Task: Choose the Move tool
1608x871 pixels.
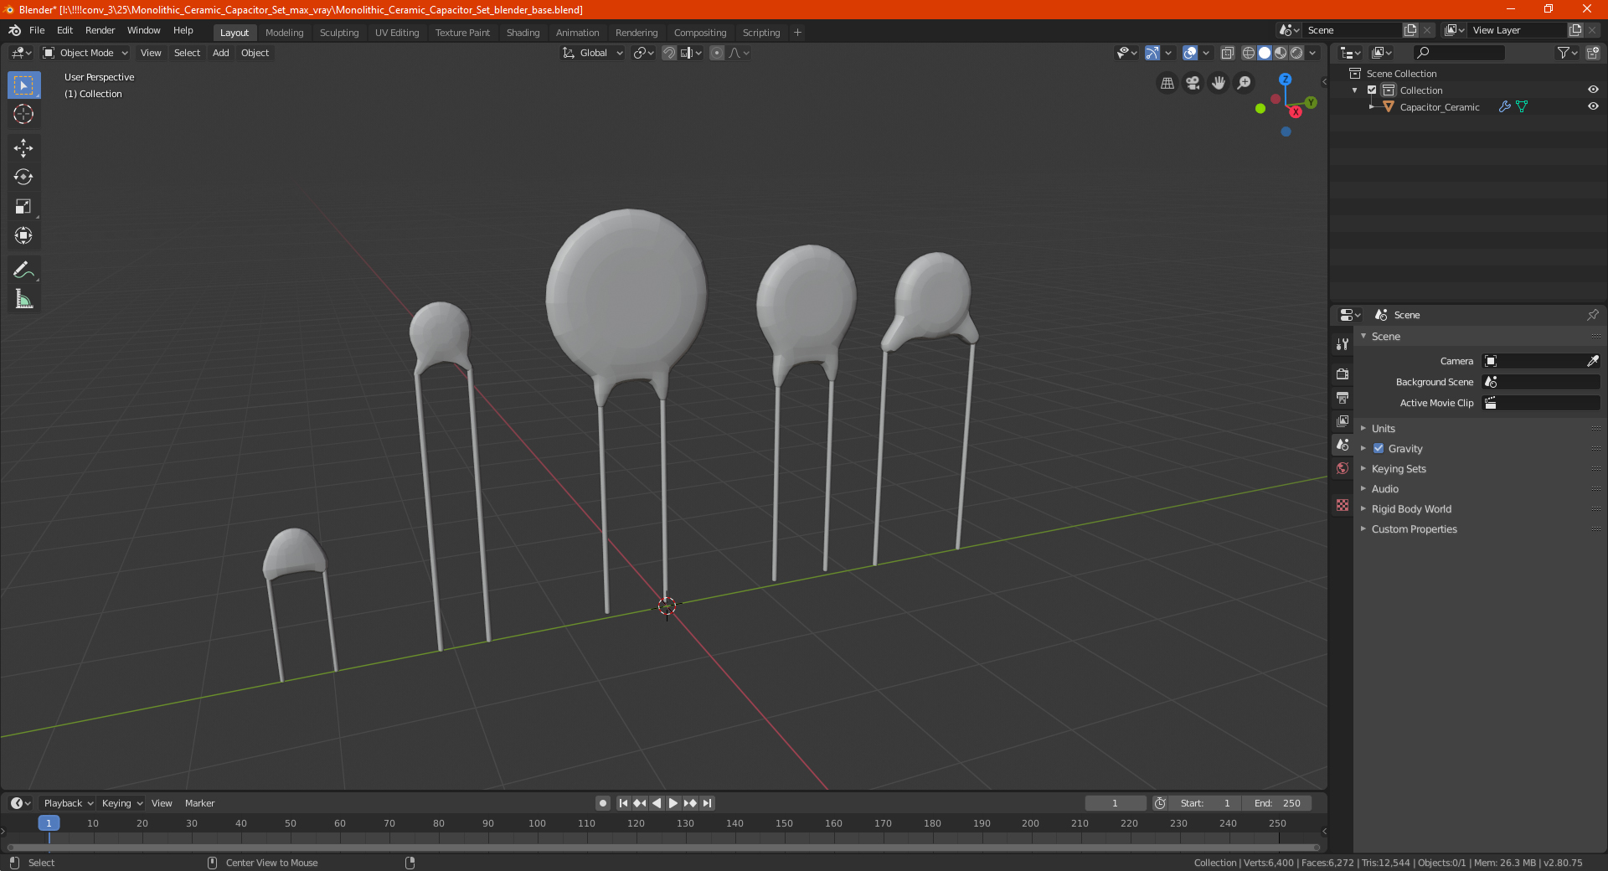Action: tap(23, 148)
